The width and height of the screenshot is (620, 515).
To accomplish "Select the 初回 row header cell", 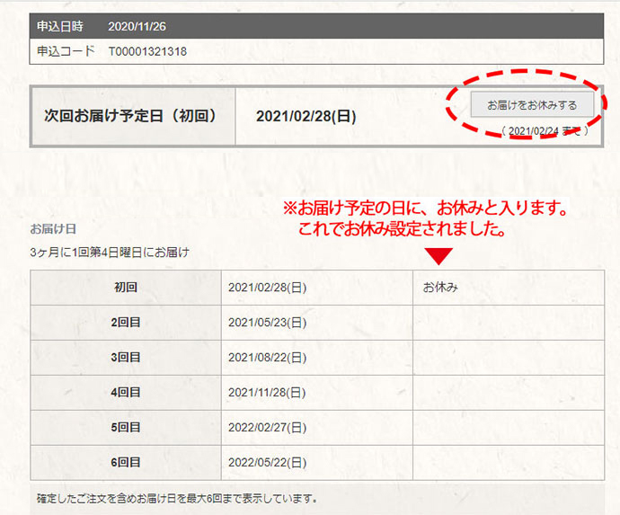I will [x=126, y=288].
